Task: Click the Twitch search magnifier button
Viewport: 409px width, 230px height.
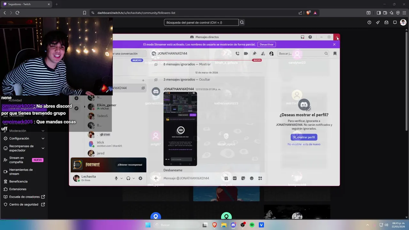Action: pos(242,22)
